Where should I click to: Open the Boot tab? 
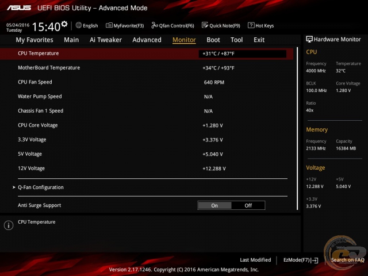click(213, 40)
